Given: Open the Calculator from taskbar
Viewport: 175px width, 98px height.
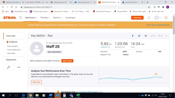Looking at the screenshot, I should pyautogui.click(x=64, y=95).
